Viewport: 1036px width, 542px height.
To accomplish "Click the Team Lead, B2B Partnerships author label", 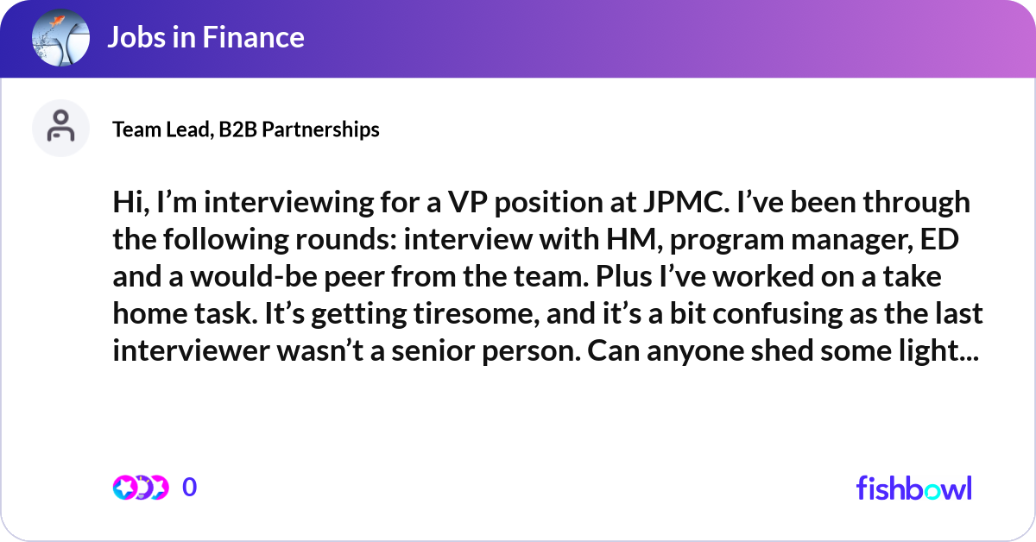I will [246, 129].
